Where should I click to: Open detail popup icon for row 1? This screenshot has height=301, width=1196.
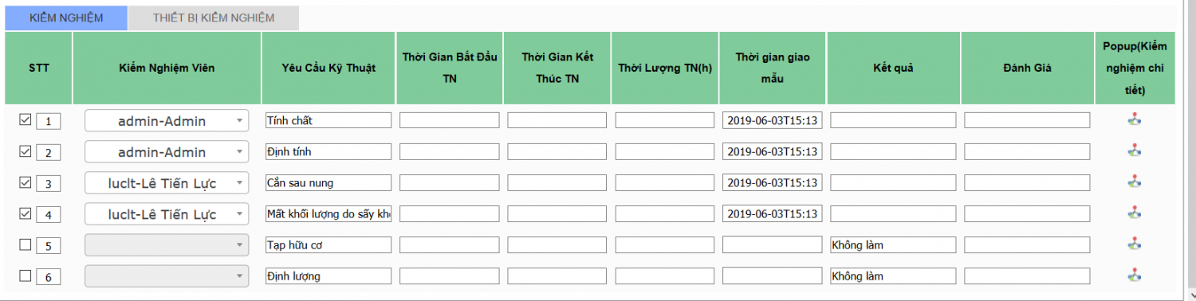click(x=1135, y=119)
